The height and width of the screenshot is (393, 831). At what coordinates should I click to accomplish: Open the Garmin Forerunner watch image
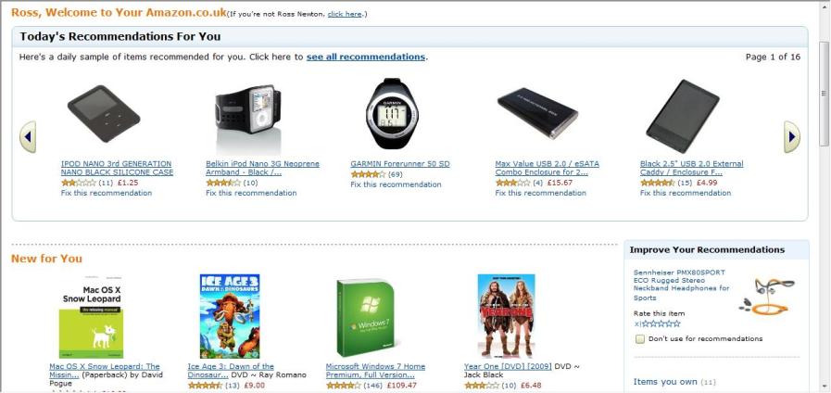pyautogui.click(x=391, y=113)
